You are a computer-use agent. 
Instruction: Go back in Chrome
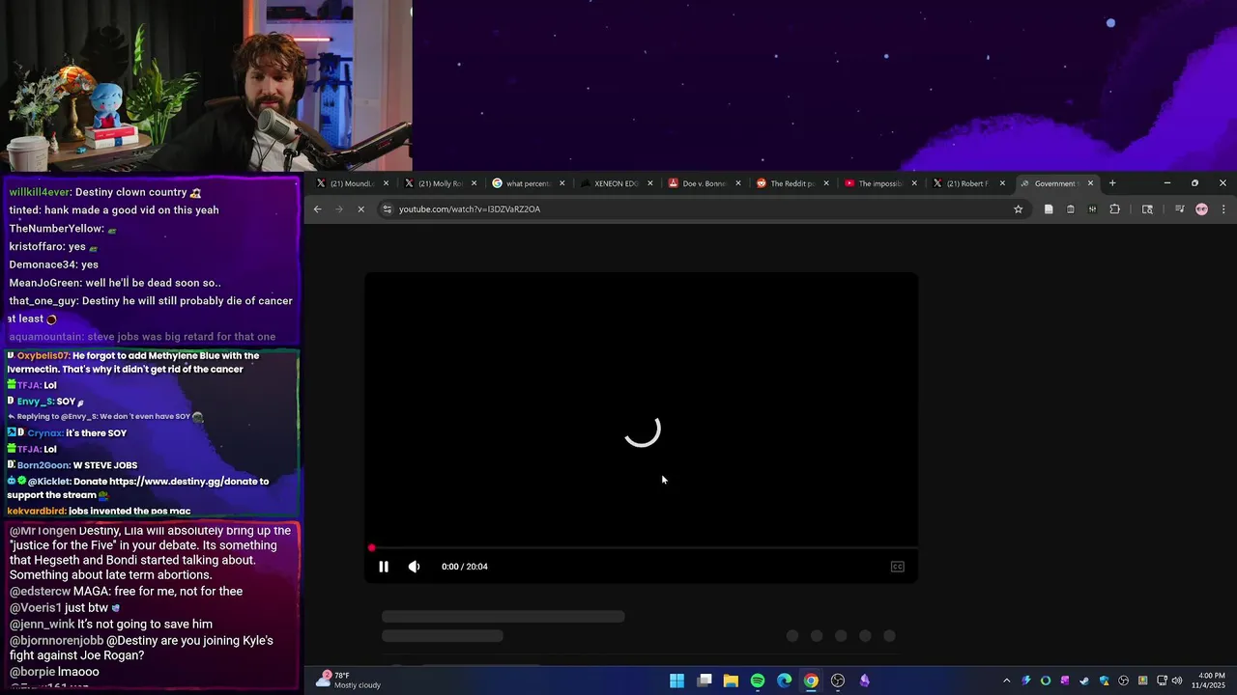[x=317, y=209]
